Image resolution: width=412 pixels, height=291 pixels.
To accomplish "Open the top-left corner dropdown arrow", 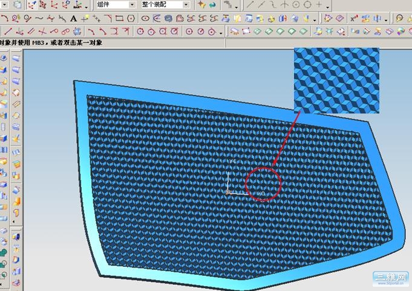I will click(4, 4).
